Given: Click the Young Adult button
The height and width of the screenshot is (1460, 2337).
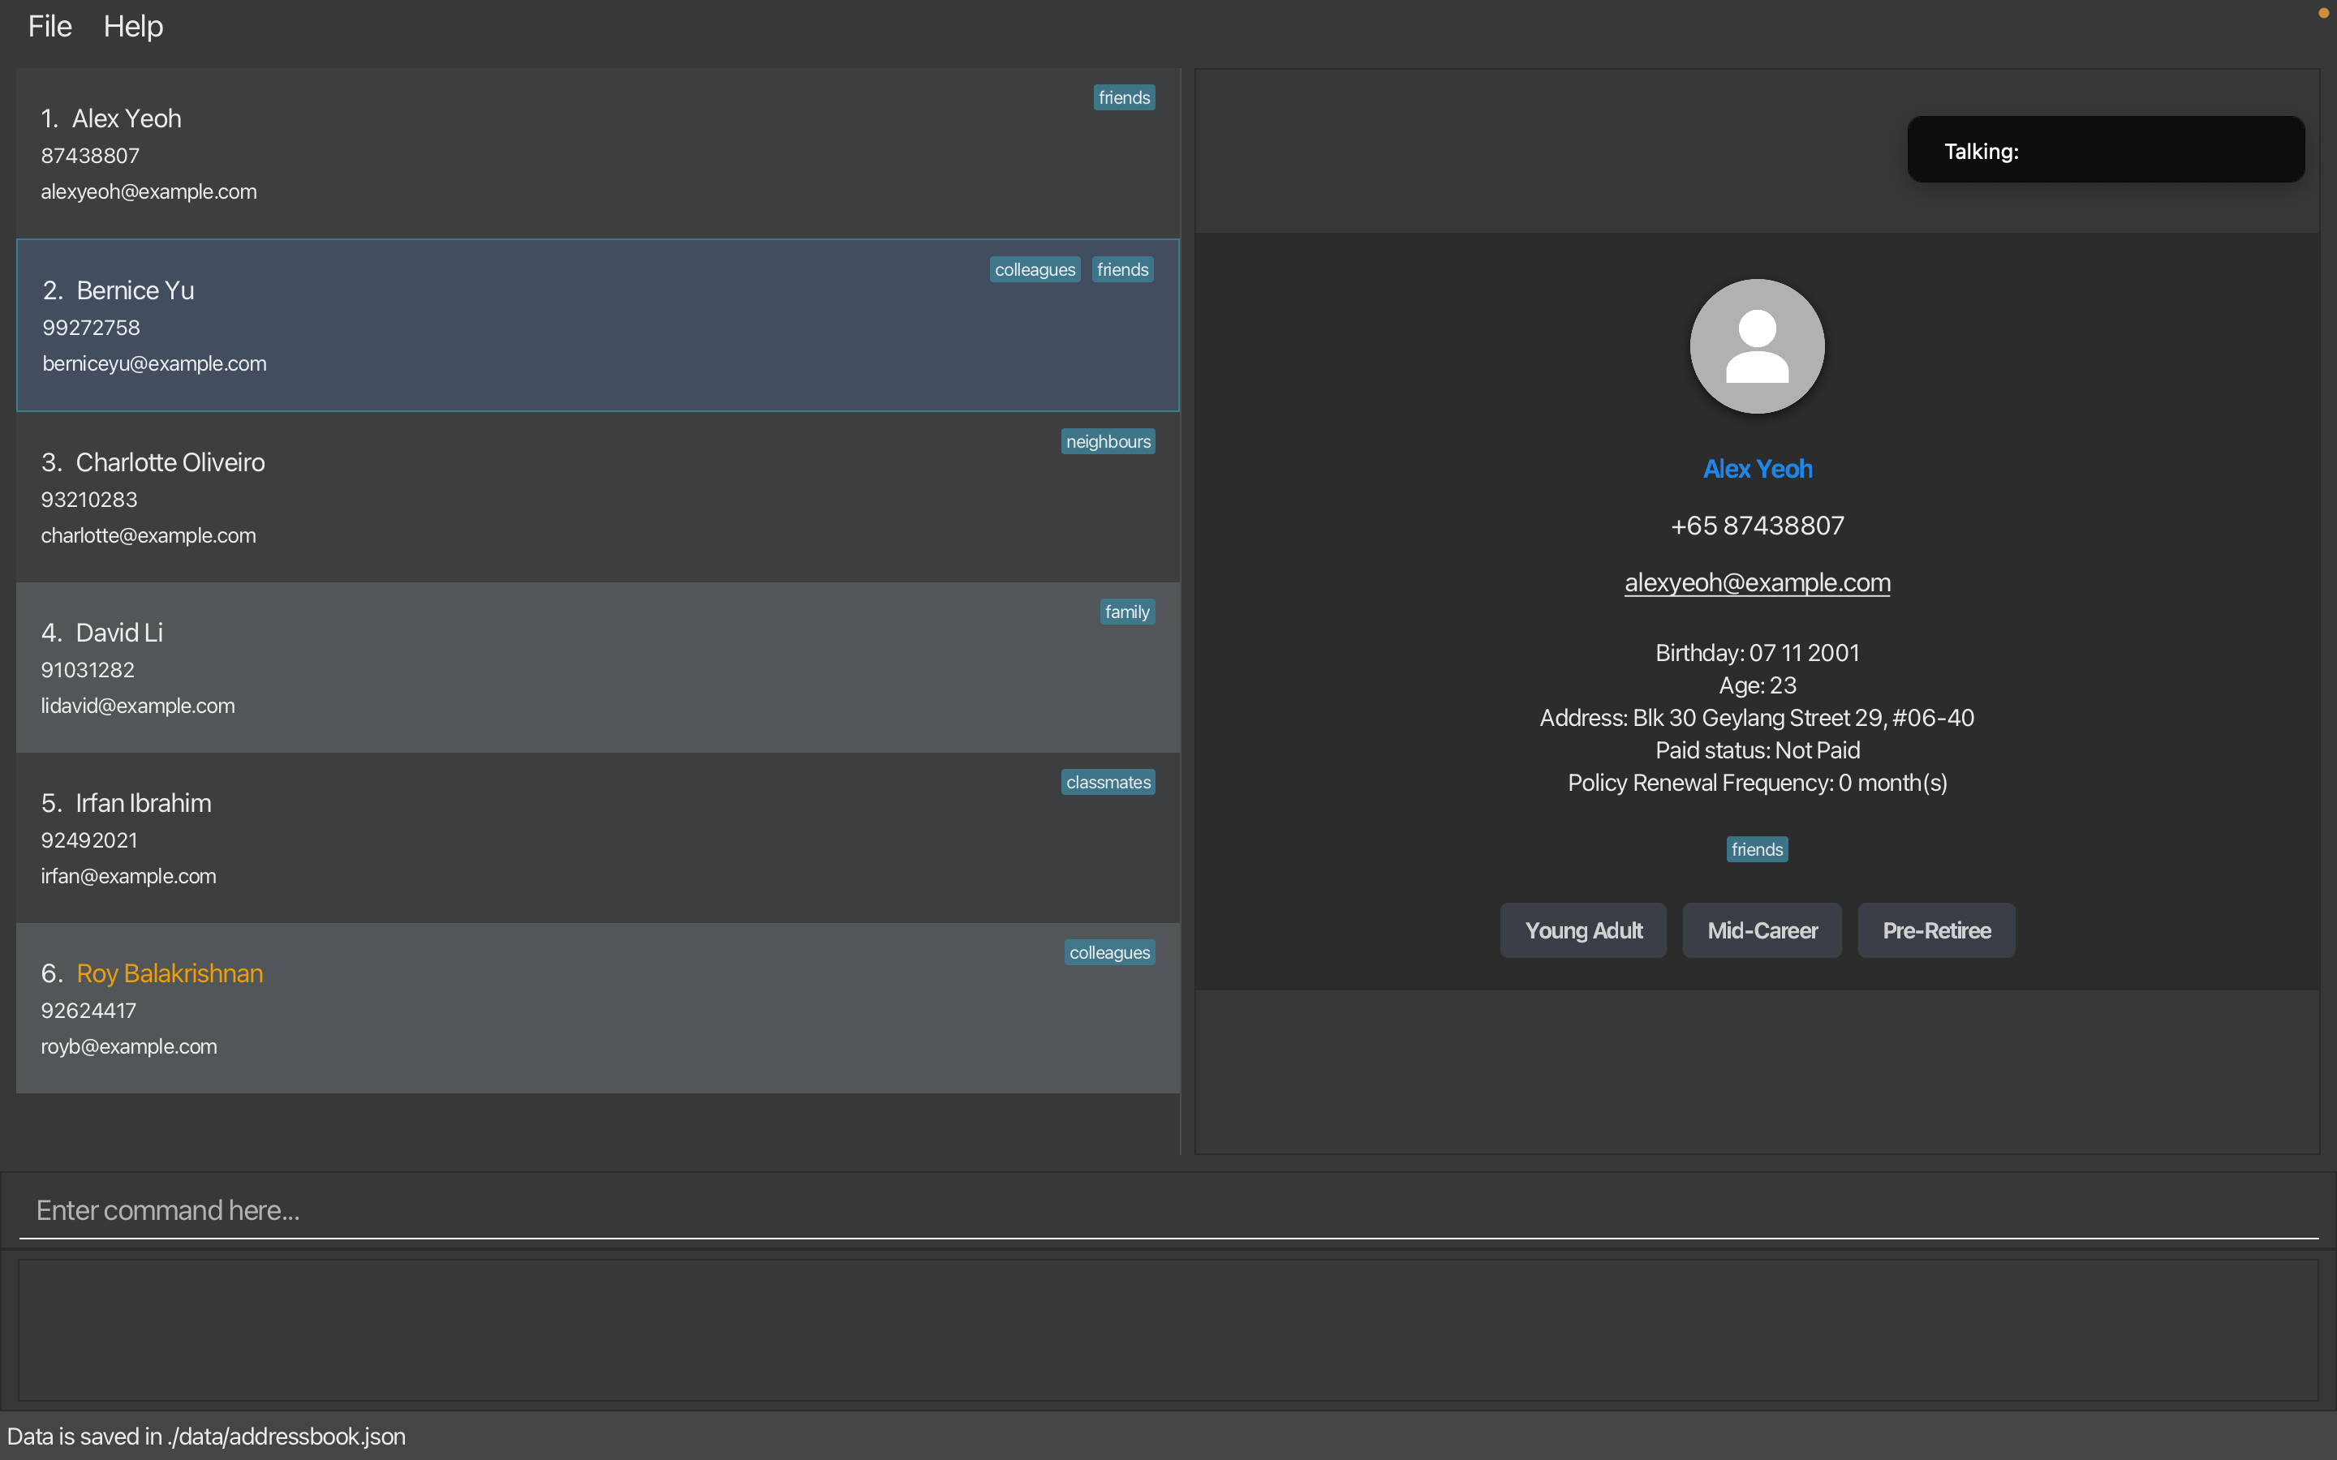Looking at the screenshot, I should (1583, 930).
